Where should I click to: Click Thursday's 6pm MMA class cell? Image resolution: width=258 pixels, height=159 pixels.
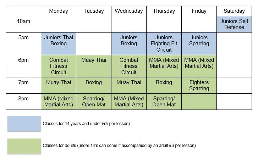click(164, 63)
